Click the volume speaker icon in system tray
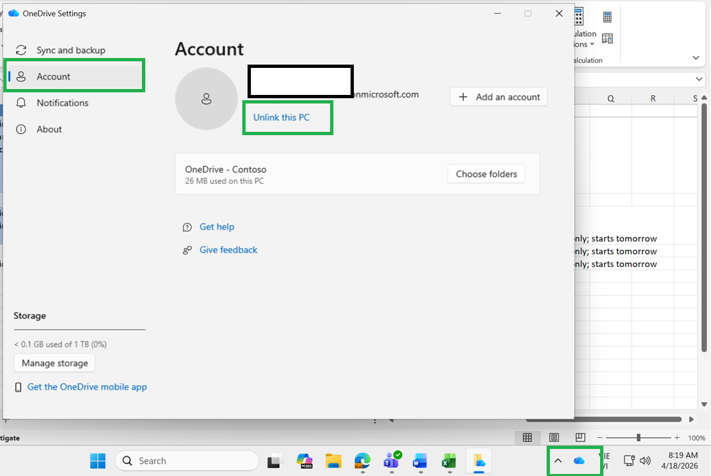The width and height of the screenshot is (711, 476). tap(645, 461)
